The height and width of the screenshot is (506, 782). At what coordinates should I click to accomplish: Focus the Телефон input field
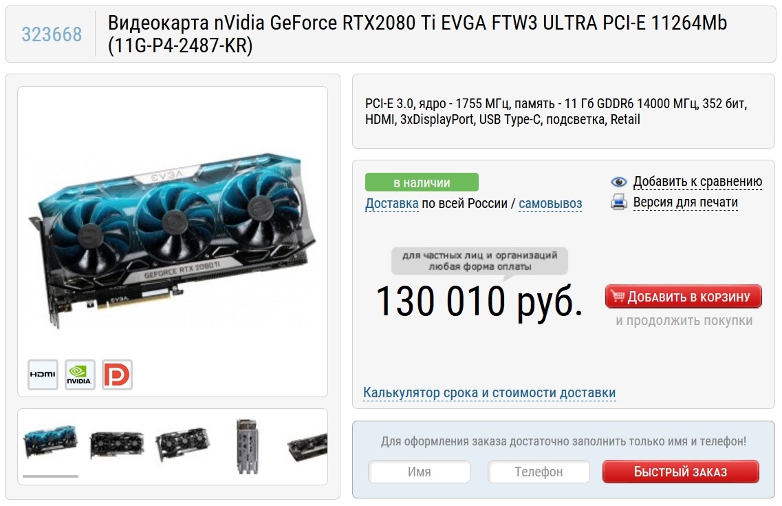tap(539, 472)
